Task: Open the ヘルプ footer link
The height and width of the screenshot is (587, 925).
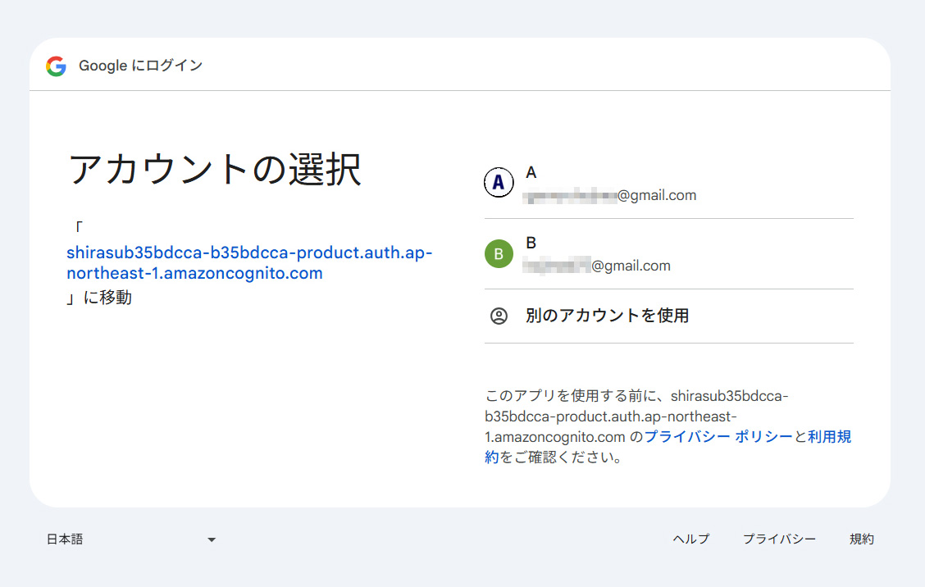Action: [690, 539]
